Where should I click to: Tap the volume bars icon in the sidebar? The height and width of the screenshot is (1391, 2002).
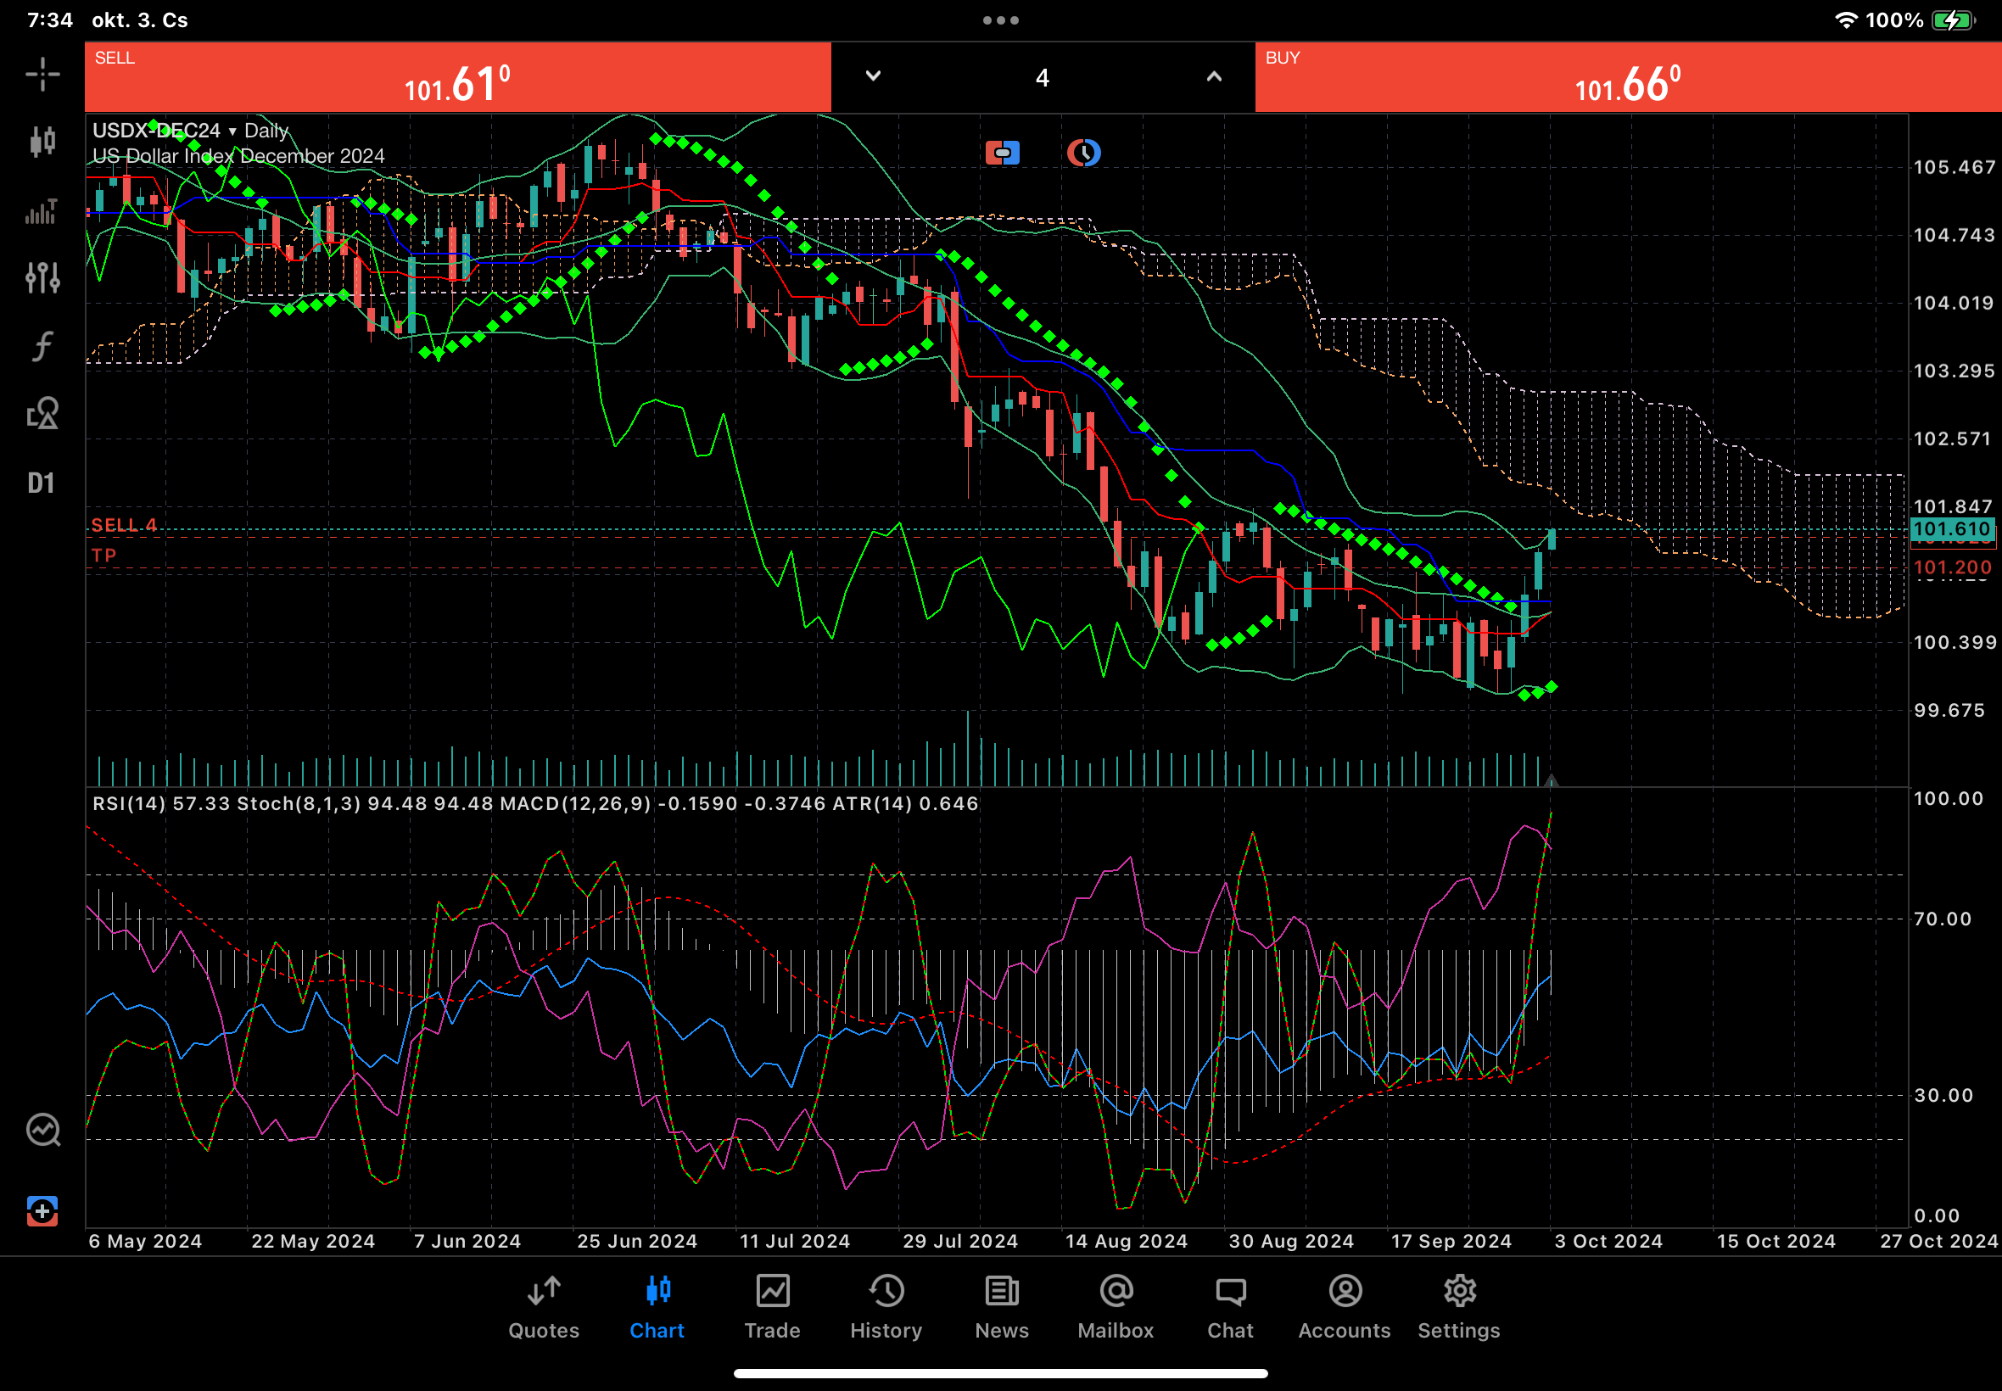tap(42, 210)
